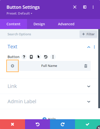Image resolution: width=100 pixels, height=129 pixels.
Task: Click the Button field help question mark
Action: [24, 57]
